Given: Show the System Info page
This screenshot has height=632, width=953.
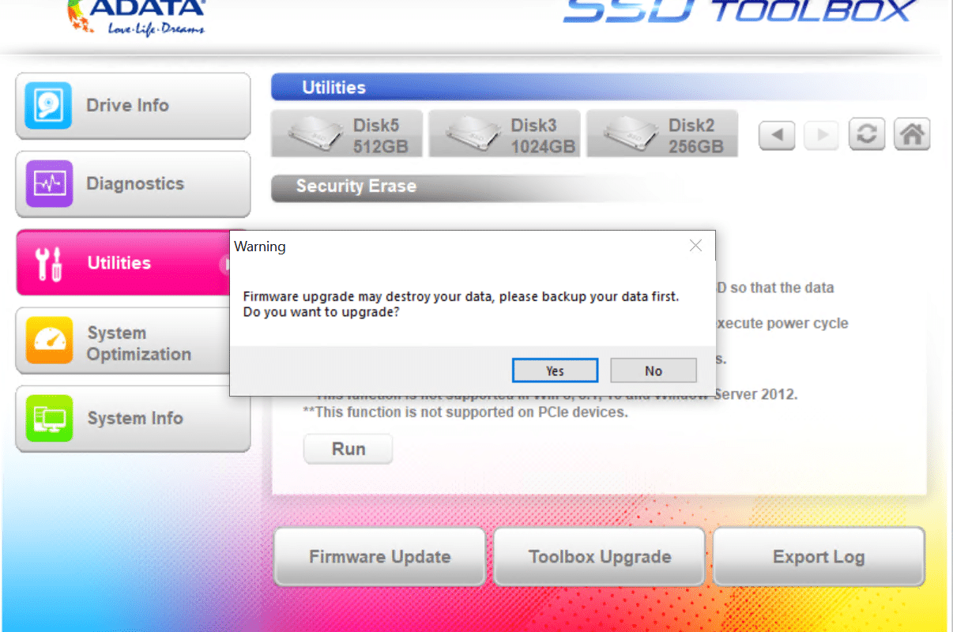Looking at the screenshot, I should [x=133, y=419].
